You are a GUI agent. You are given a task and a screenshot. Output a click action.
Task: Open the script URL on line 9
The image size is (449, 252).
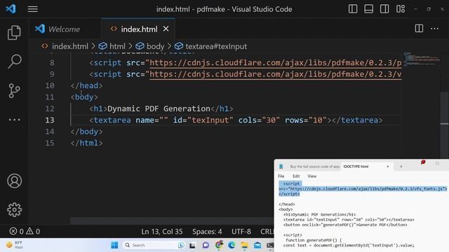276,74
